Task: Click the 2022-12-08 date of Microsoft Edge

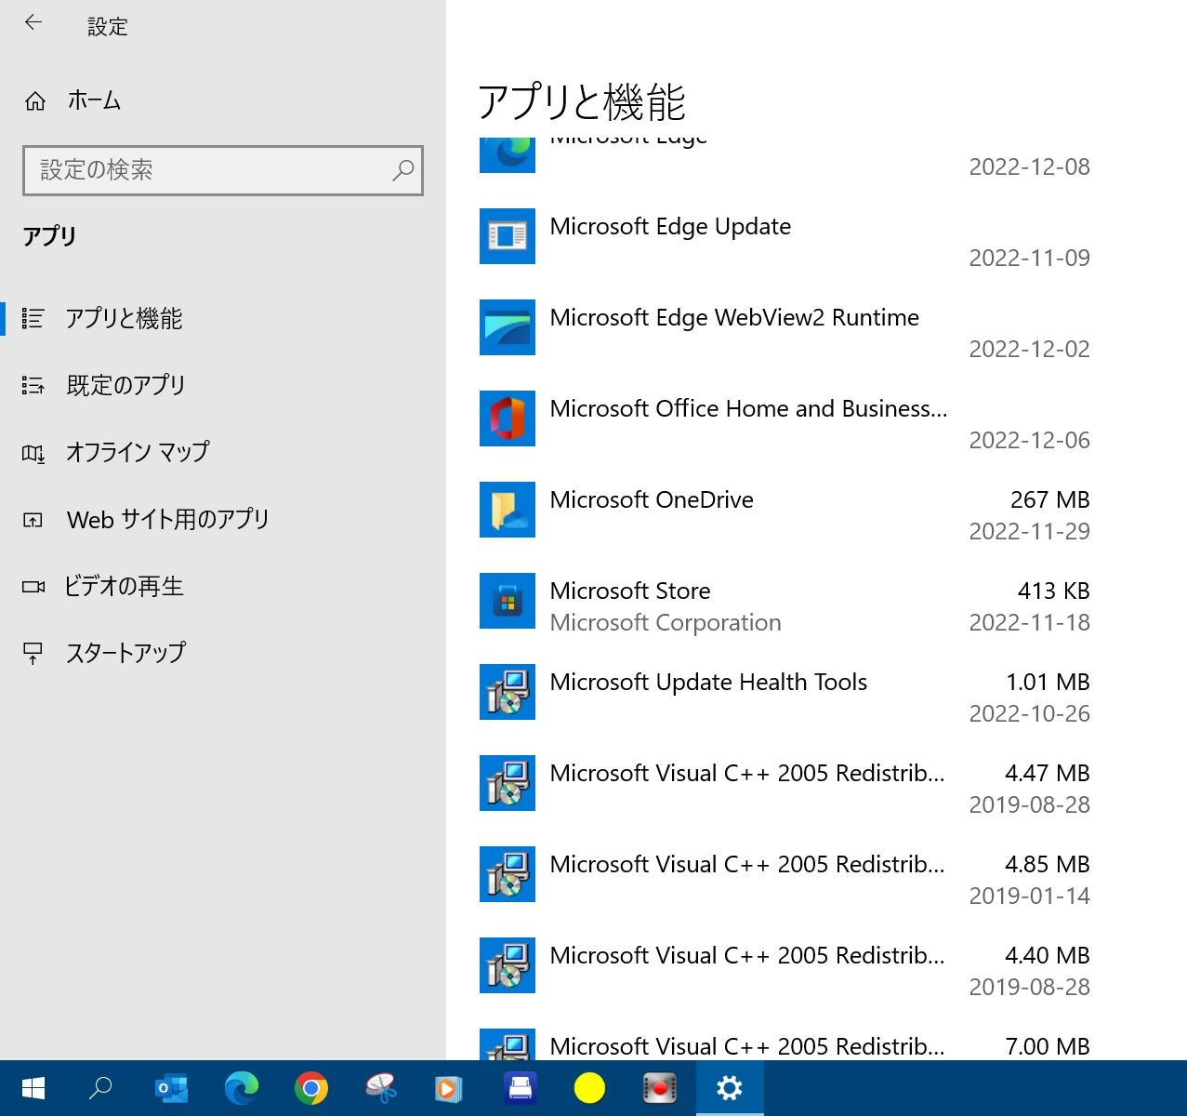Action: pyautogui.click(x=1030, y=167)
